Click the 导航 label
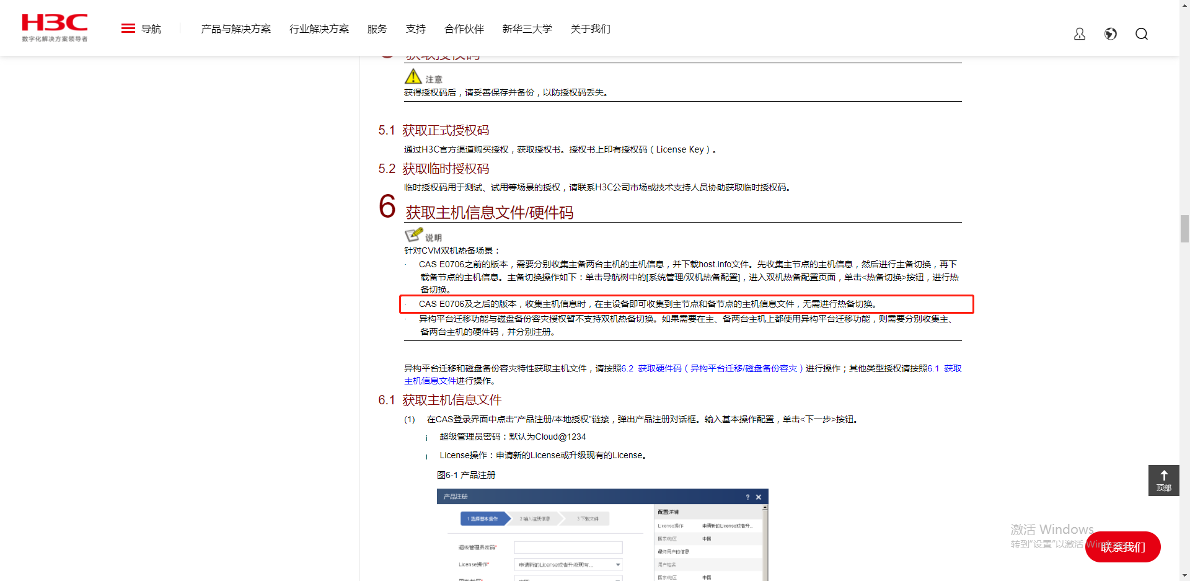 (x=151, y=29)
